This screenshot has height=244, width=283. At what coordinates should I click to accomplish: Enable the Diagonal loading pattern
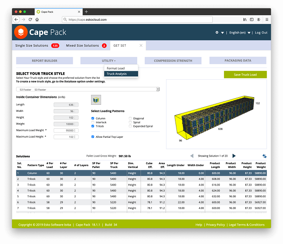[130, 118]
